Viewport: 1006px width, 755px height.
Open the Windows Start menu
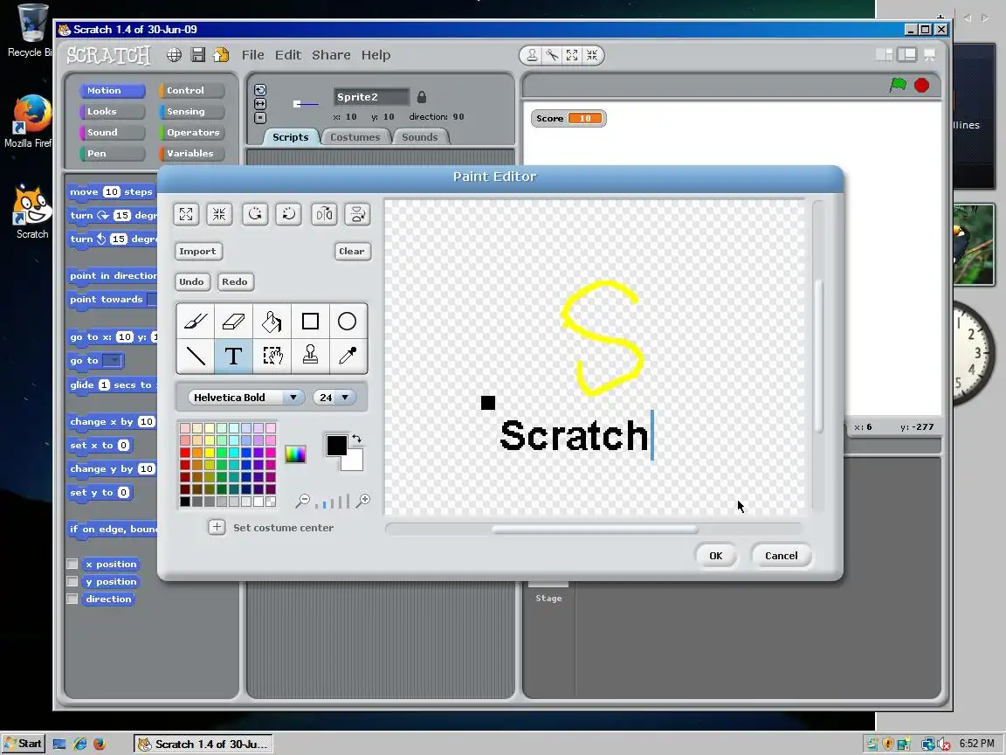point(24,744)
